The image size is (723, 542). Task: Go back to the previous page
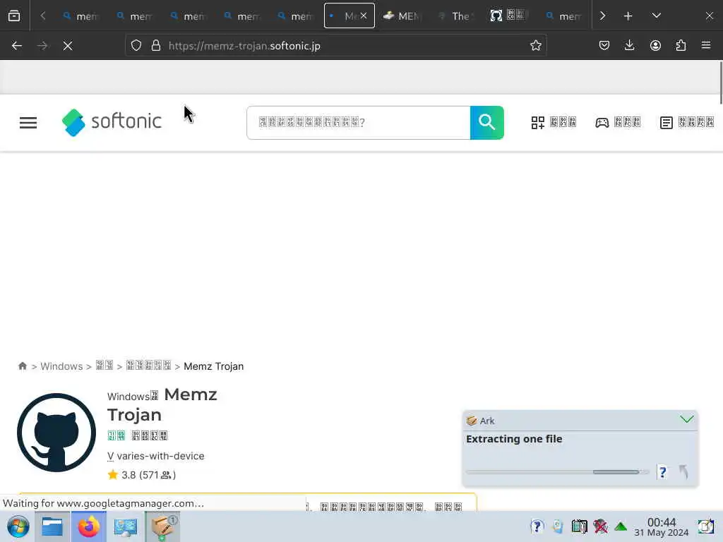pos(17,46)
